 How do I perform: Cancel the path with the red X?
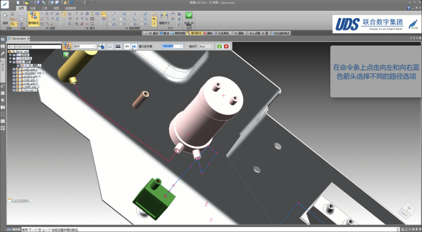point(226,47)
